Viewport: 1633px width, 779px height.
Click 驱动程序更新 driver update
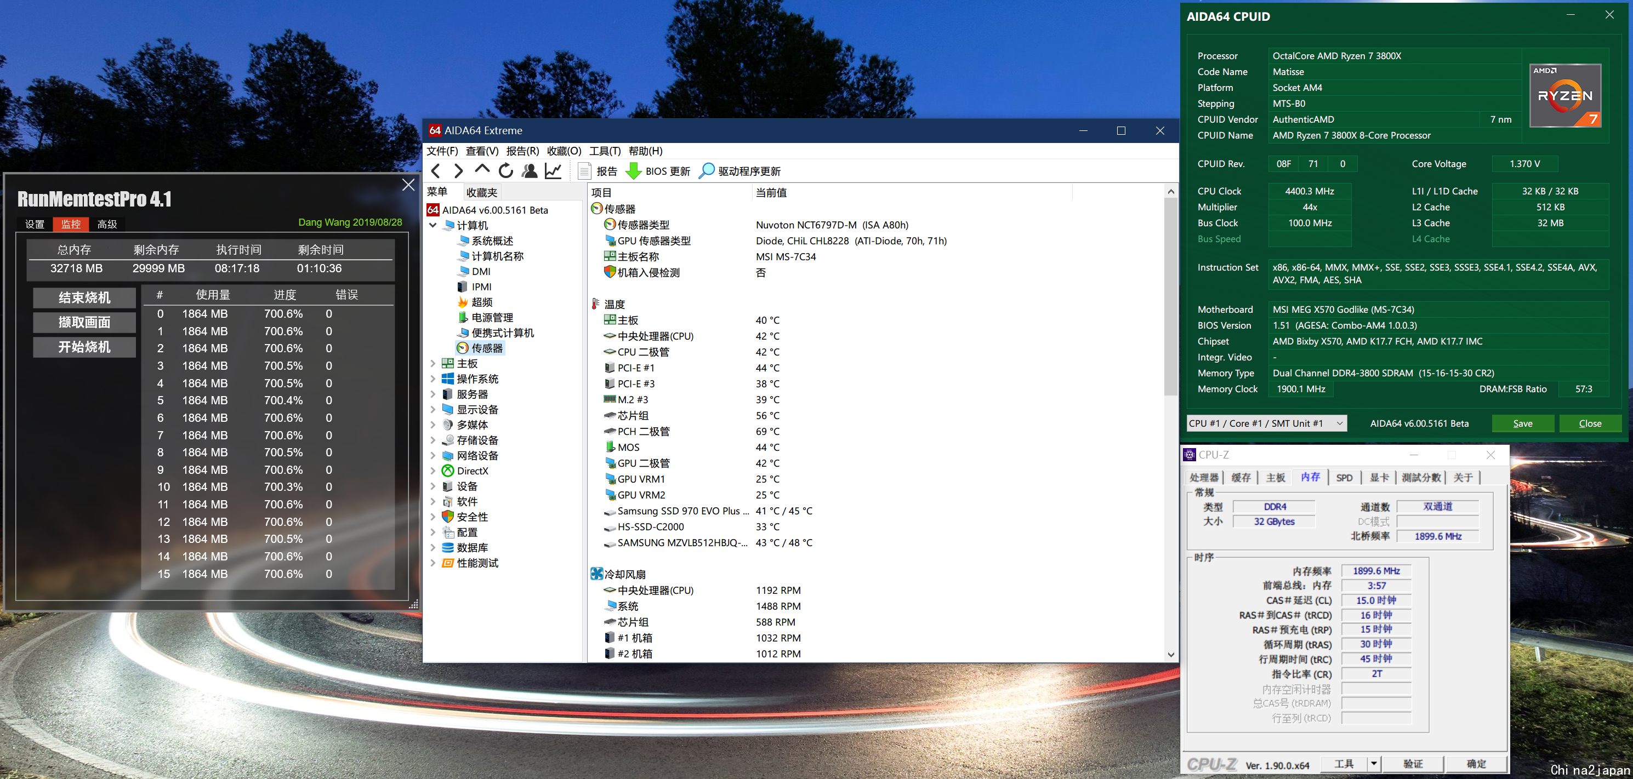click(740, 171)
